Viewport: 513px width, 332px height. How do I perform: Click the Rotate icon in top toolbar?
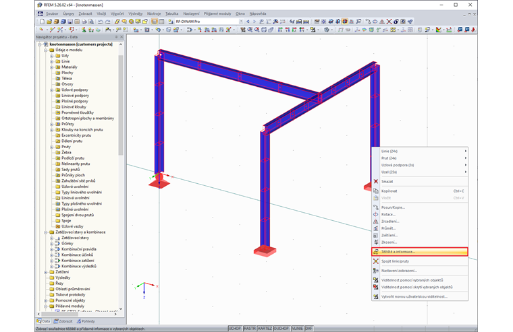[x=375, y=22]
